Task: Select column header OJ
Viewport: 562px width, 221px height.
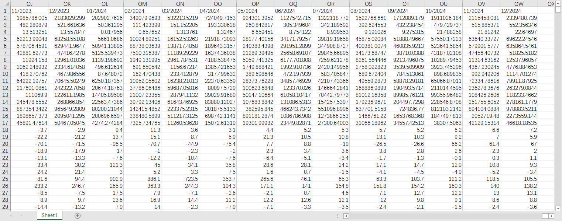Action: pyautogui.click(x=29, y=4)
